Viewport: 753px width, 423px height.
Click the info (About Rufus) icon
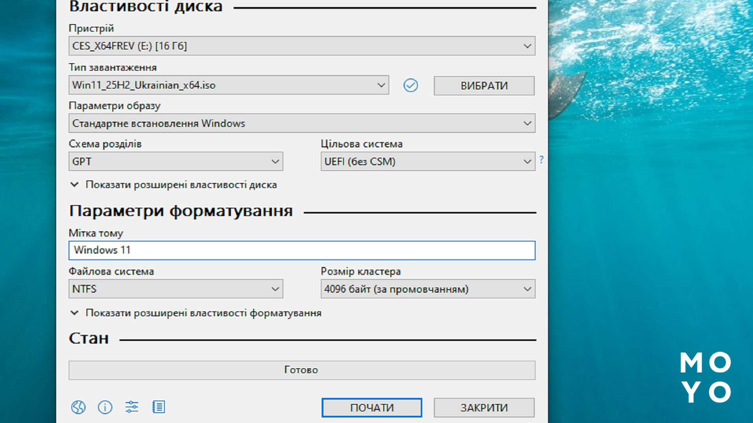(105, 407)
